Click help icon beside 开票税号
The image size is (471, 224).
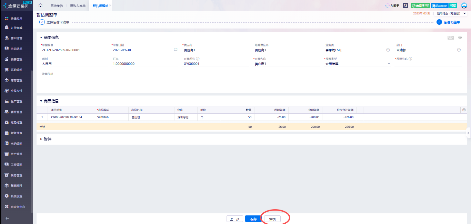coord(198,59)
